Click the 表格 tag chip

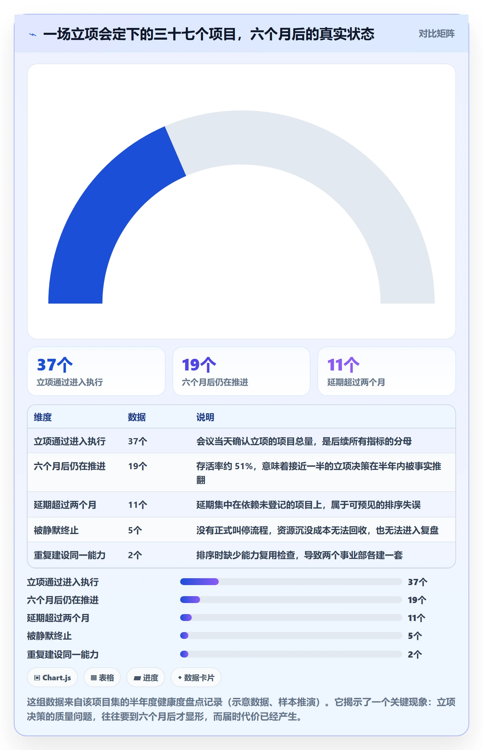[102, 678]
